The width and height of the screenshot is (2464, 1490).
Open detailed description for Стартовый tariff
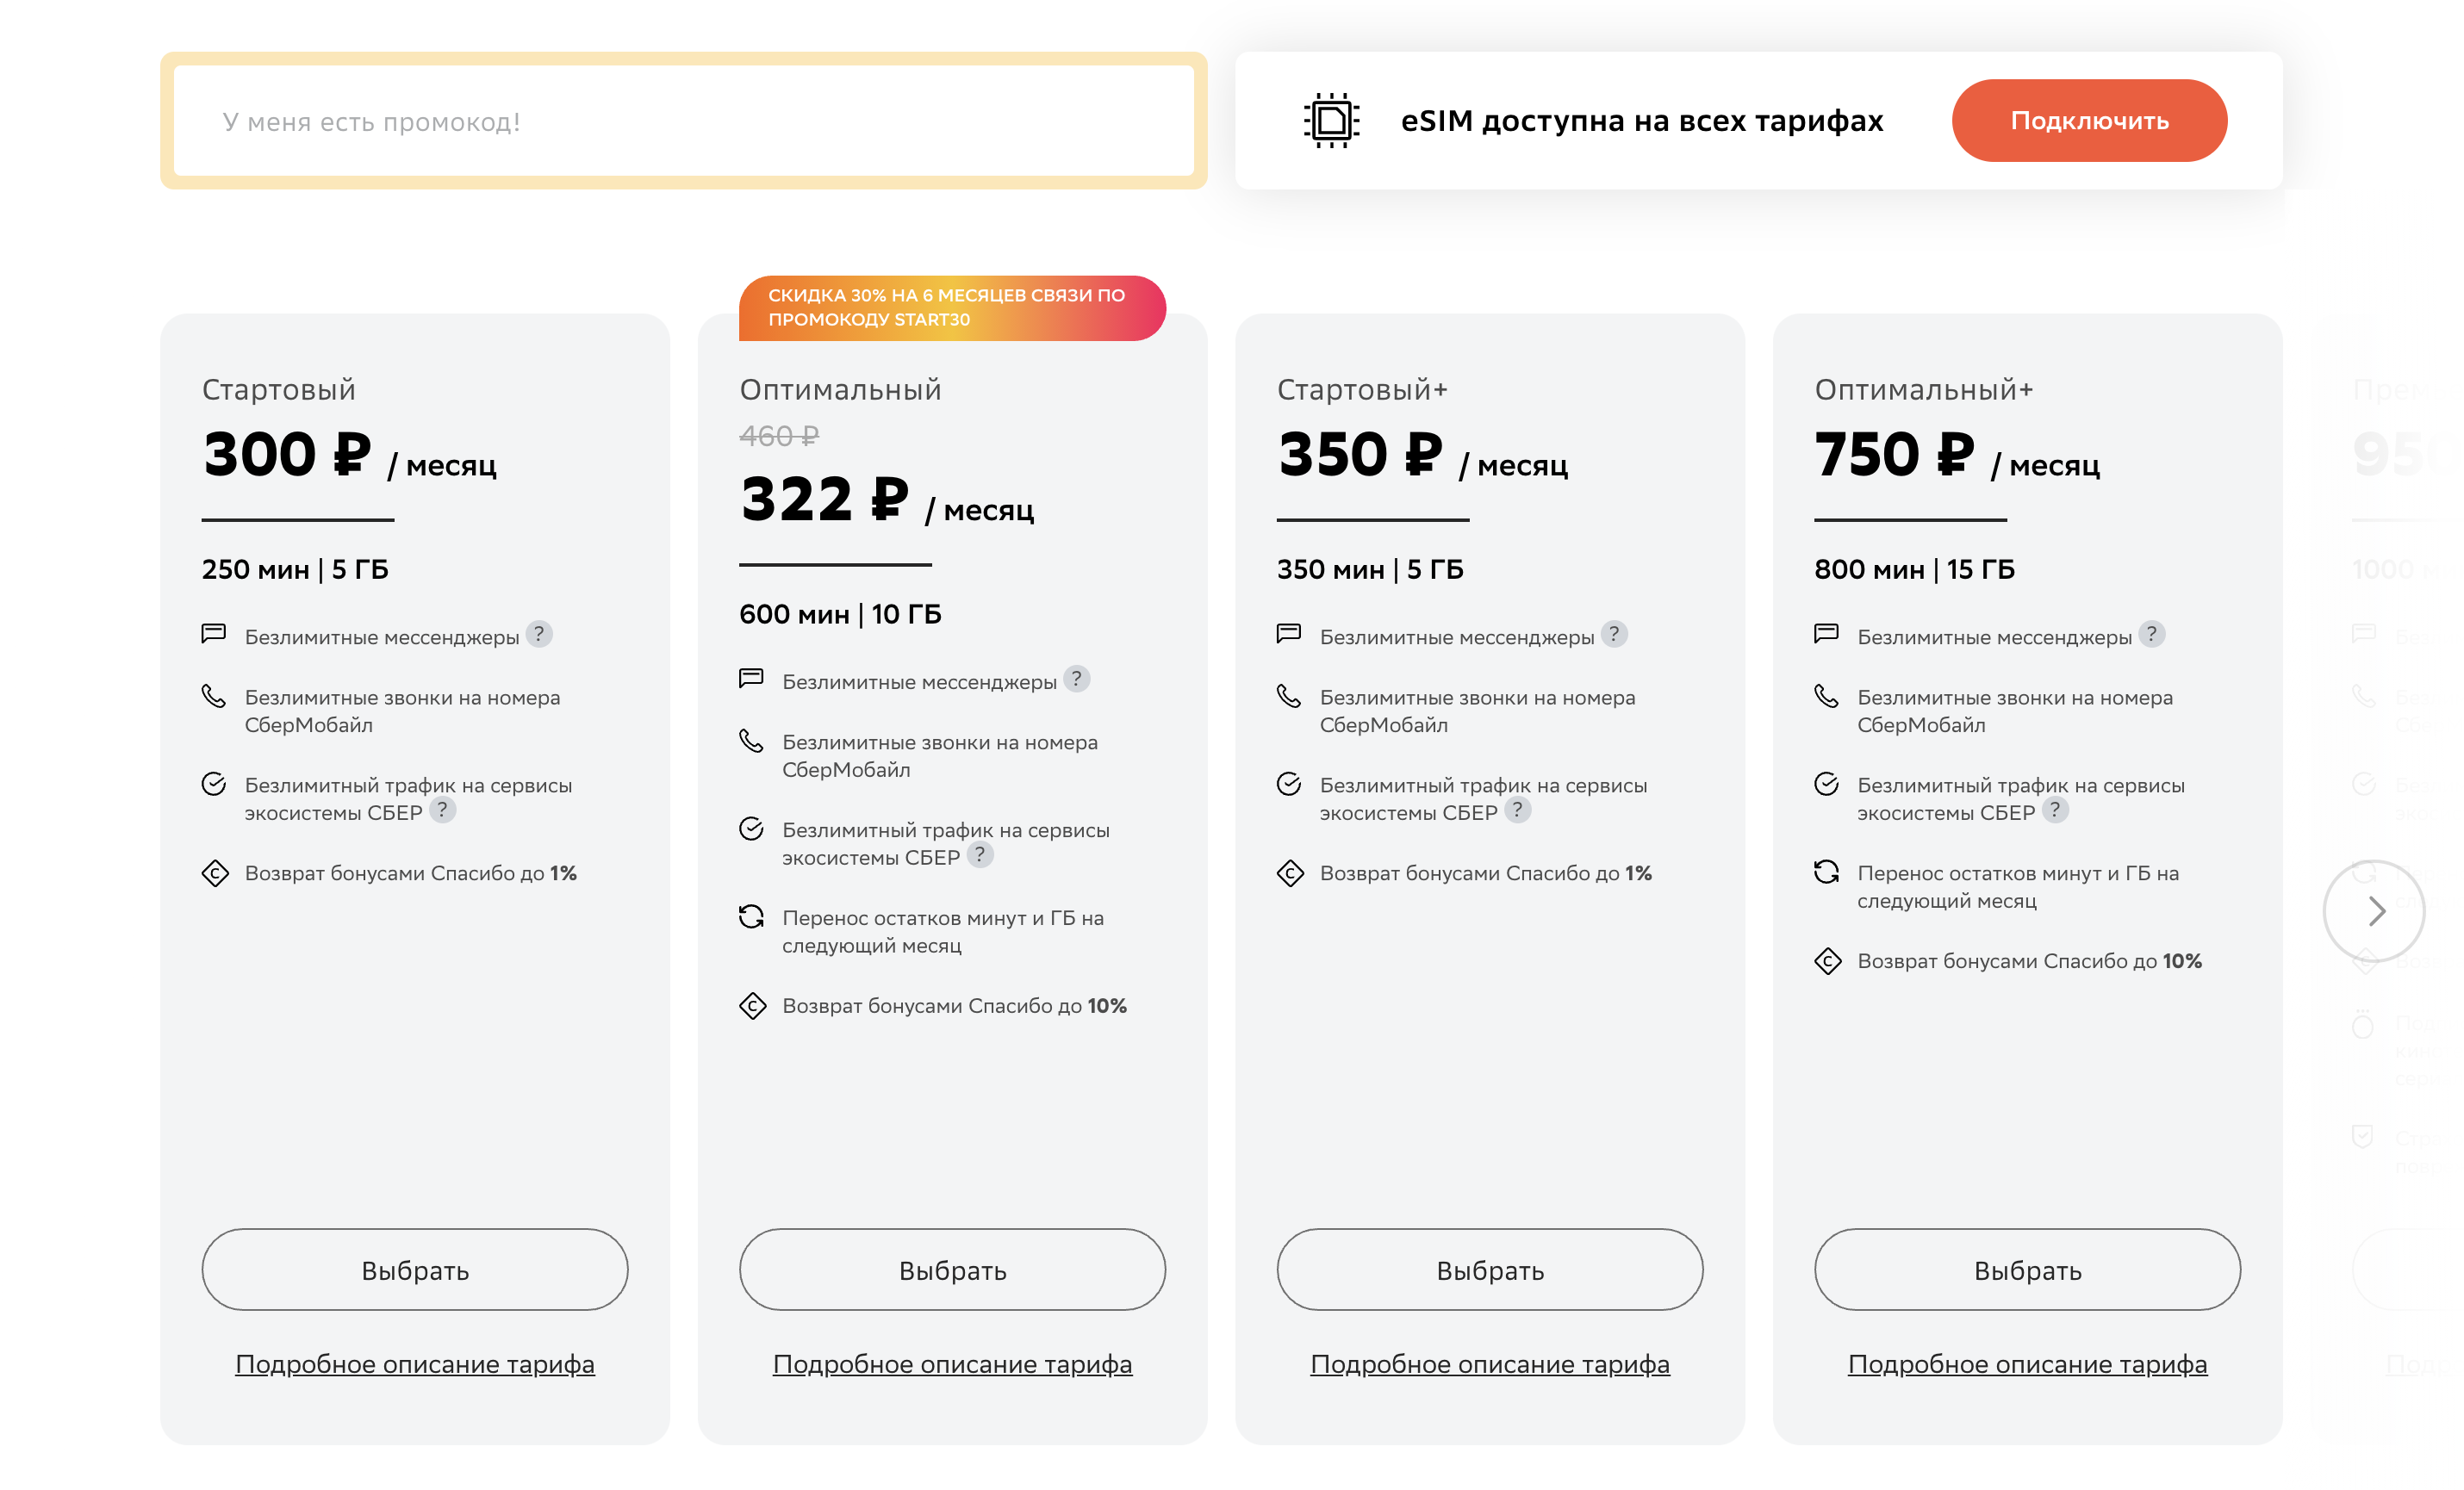click(x=414, y=1363)
